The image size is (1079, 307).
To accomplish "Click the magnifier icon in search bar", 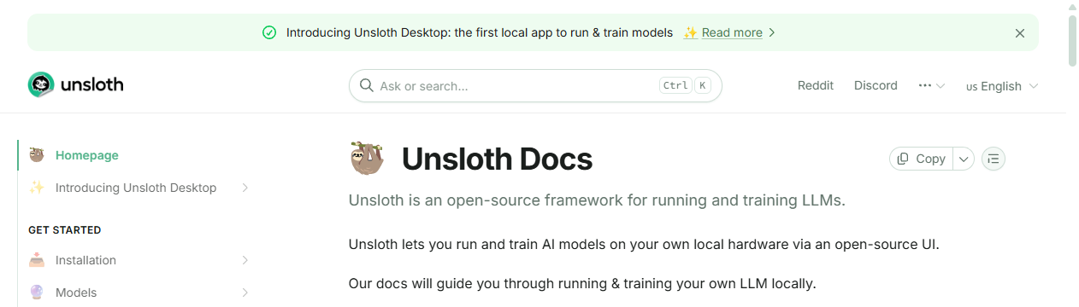I will coord(366,85).
